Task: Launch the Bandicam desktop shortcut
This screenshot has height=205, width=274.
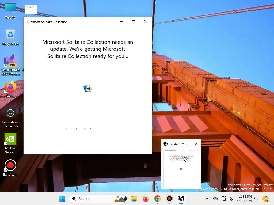Action: [10, 168]
